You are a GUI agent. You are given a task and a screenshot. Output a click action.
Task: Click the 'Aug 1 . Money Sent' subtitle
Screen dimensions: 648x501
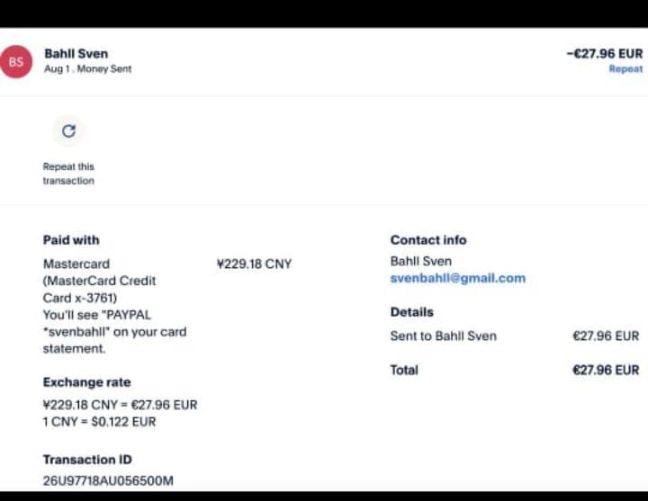87,69
